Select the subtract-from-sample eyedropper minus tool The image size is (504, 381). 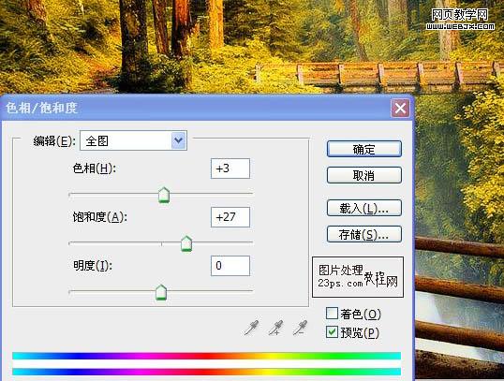coord(300,328)
